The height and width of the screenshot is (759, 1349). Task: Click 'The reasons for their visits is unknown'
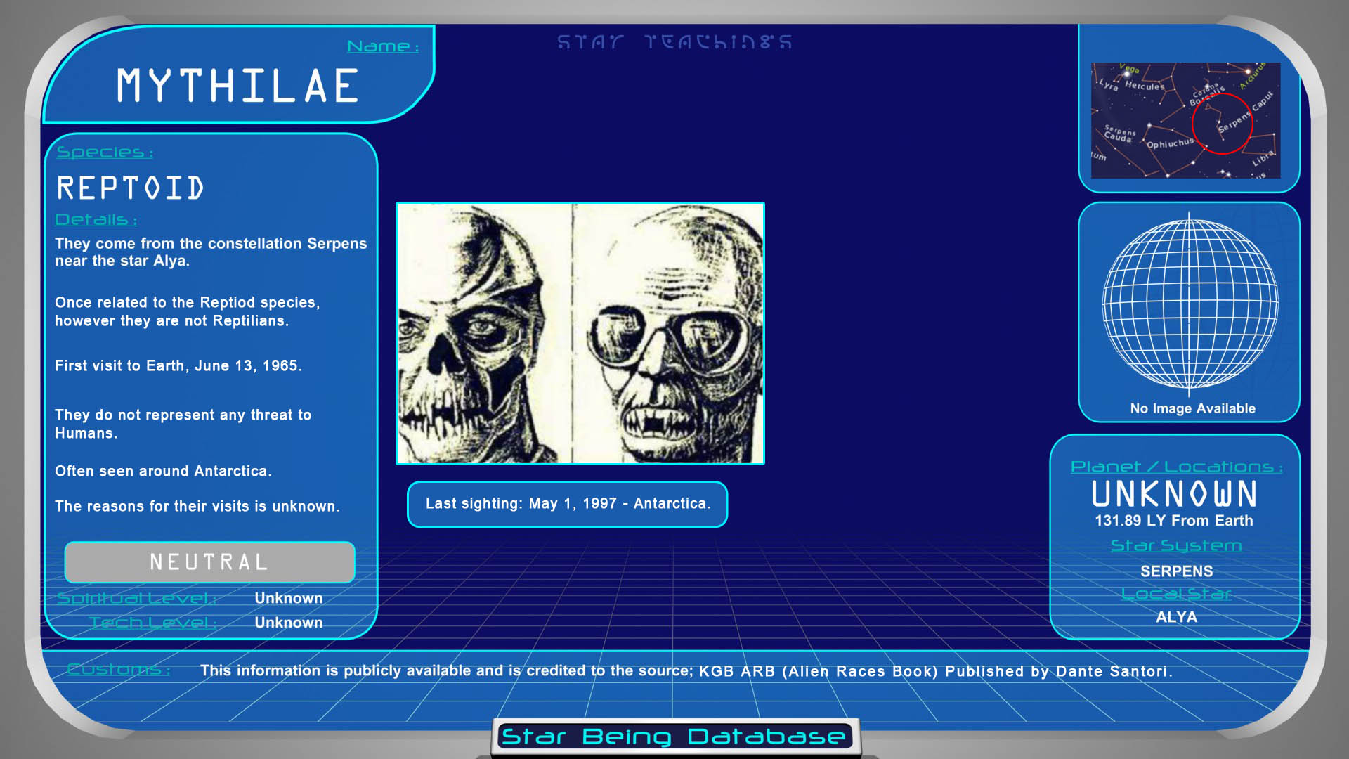pos(197,506)
